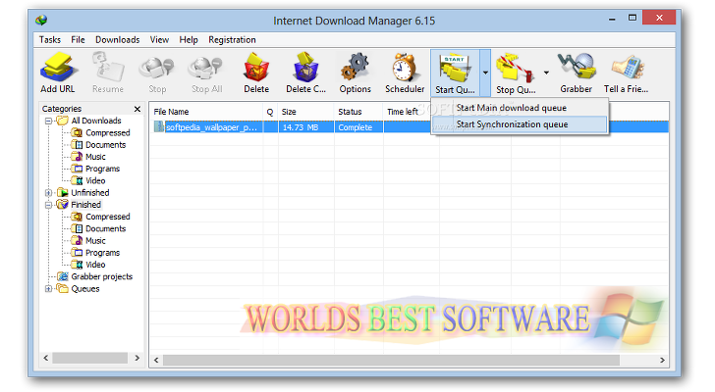
Task: Open the Registration menu
Action: [232, 40]
